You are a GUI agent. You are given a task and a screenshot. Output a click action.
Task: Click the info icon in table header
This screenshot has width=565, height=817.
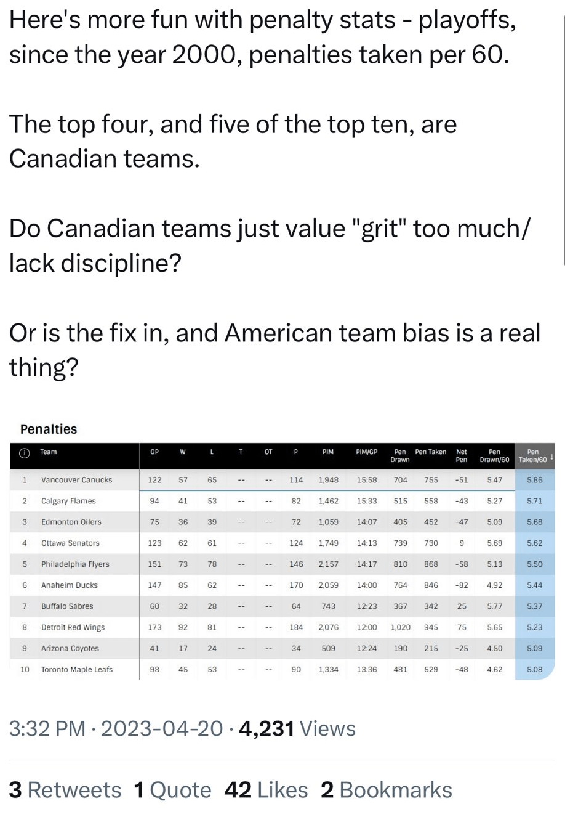click(24, 453)
